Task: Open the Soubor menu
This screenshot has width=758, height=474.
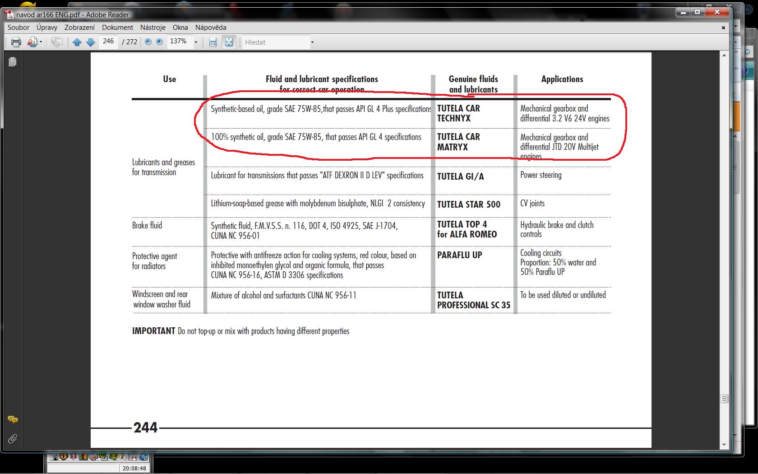Action: pyautogui.click(x=18, y=28)
